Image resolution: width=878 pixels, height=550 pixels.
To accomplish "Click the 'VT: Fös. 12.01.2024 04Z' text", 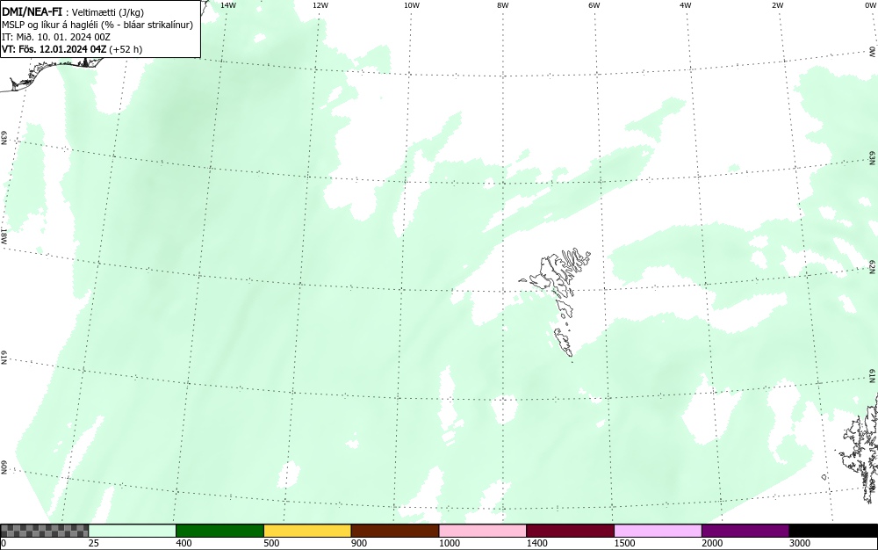I will coord(54,49).
